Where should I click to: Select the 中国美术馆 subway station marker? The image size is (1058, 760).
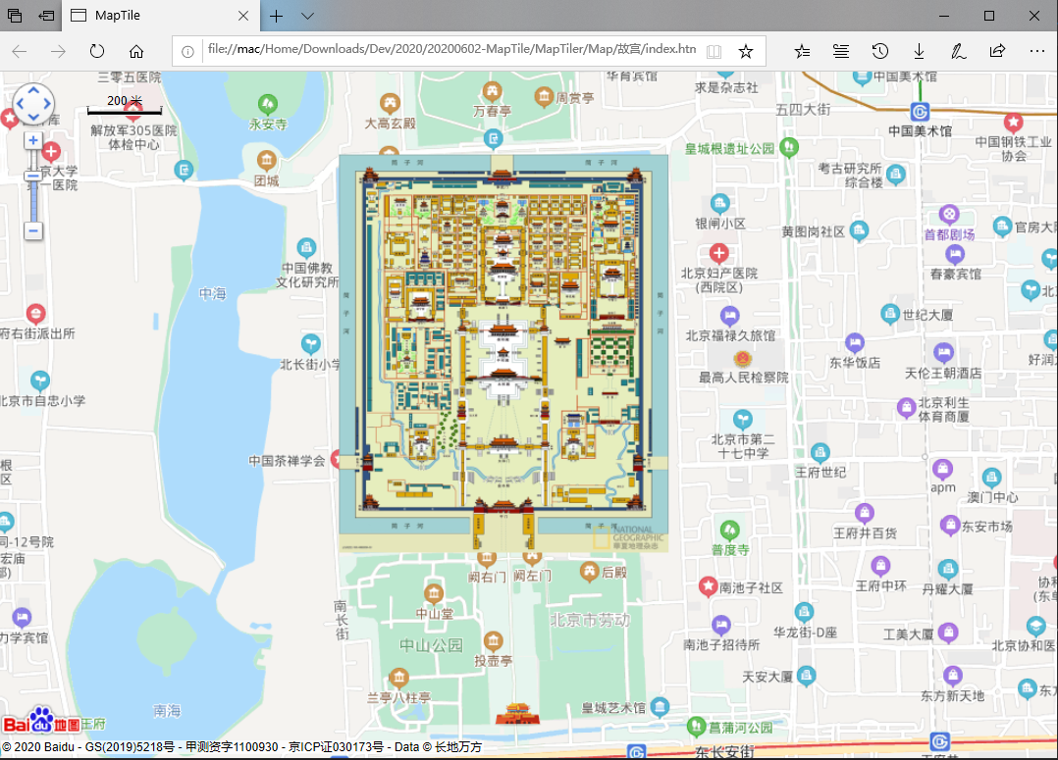tap(920, 111)
